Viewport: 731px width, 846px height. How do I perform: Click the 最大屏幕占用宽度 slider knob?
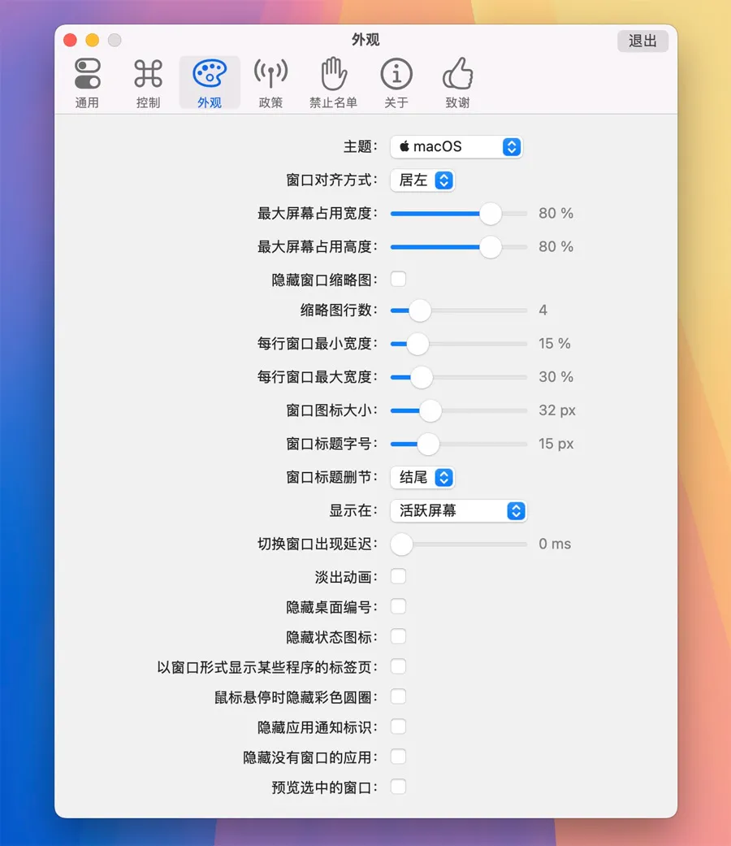491,214
